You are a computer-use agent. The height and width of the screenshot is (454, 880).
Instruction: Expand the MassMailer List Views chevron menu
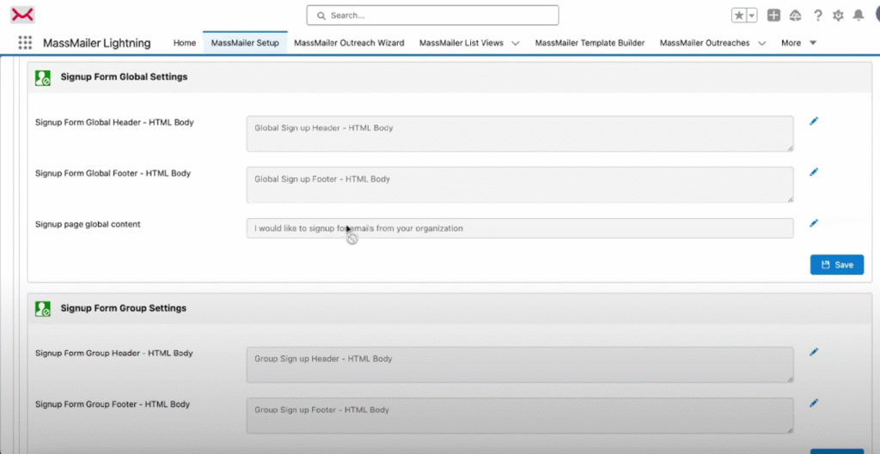[x=516, y=43]
